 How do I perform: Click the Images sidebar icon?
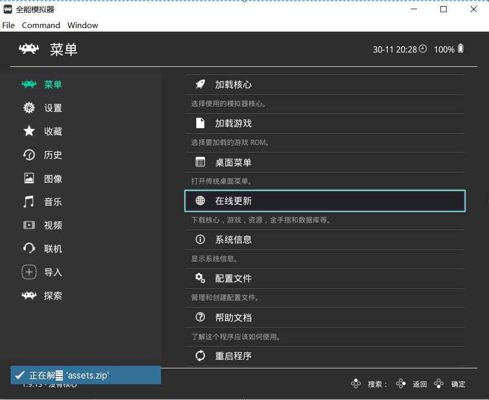pyautogui.click(x=29, y=178)
